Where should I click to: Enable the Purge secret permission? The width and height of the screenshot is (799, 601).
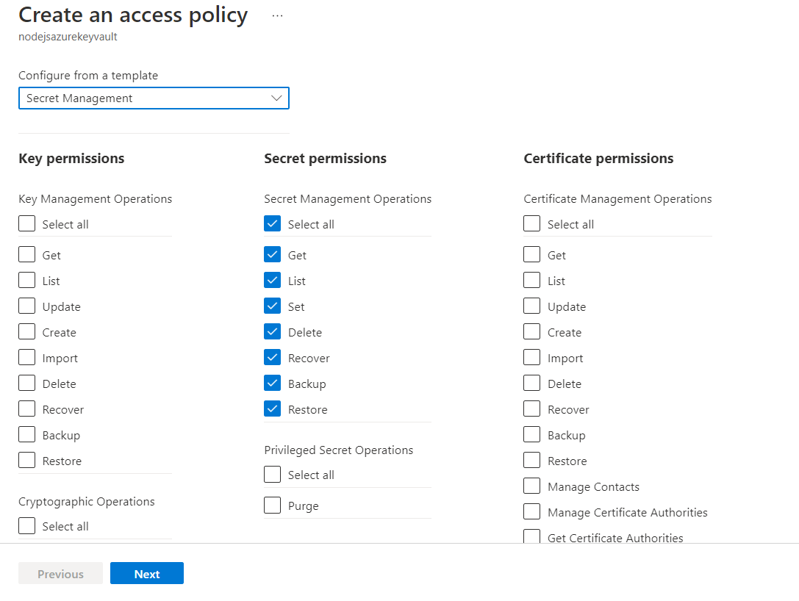(x=273, y=505)
